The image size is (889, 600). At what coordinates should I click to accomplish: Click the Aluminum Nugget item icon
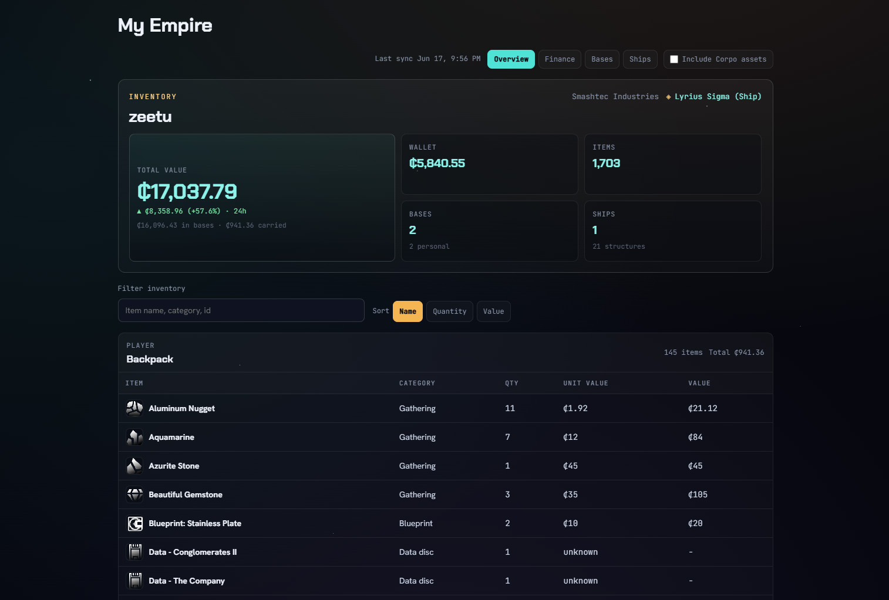134,408
